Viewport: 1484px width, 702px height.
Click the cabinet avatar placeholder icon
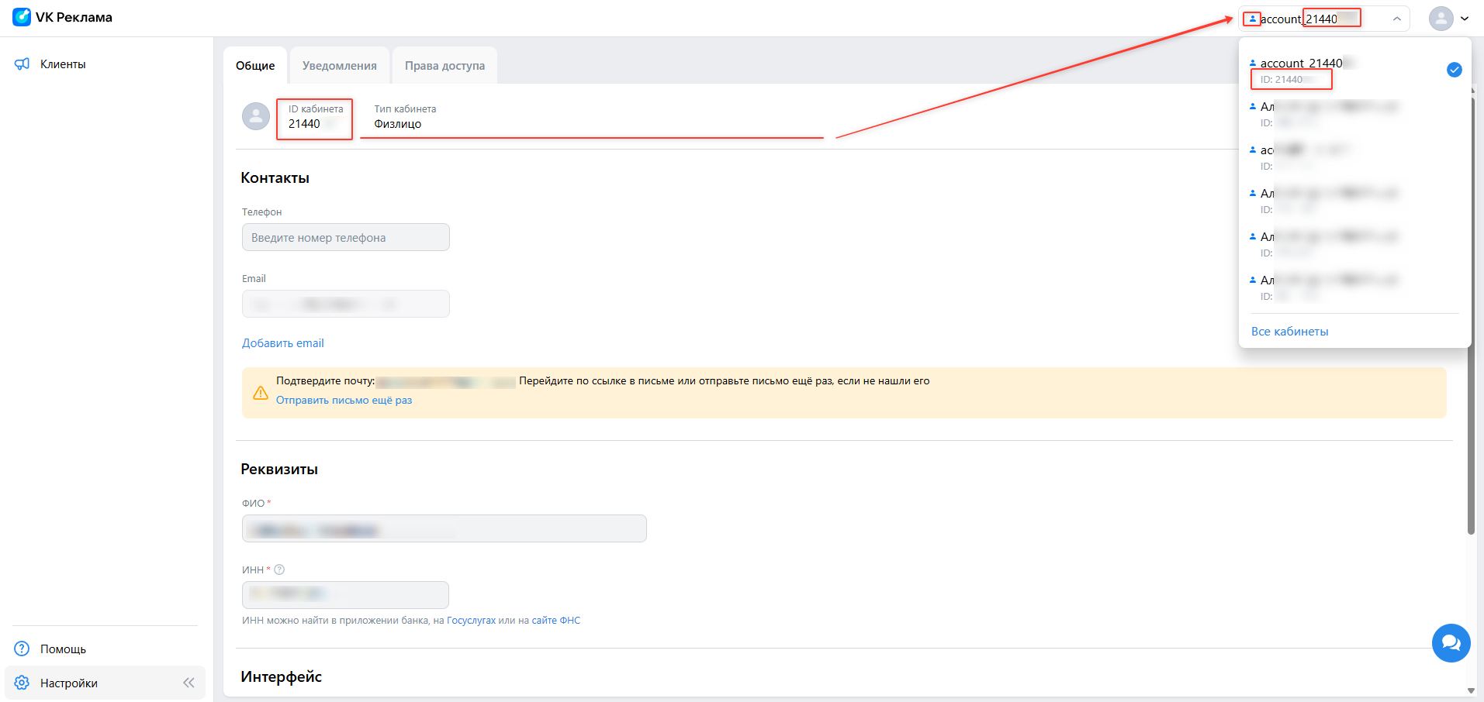pyautogui.click(x=256, y=116)
